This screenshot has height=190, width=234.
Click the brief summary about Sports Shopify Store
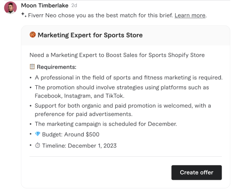click(117, 55)
